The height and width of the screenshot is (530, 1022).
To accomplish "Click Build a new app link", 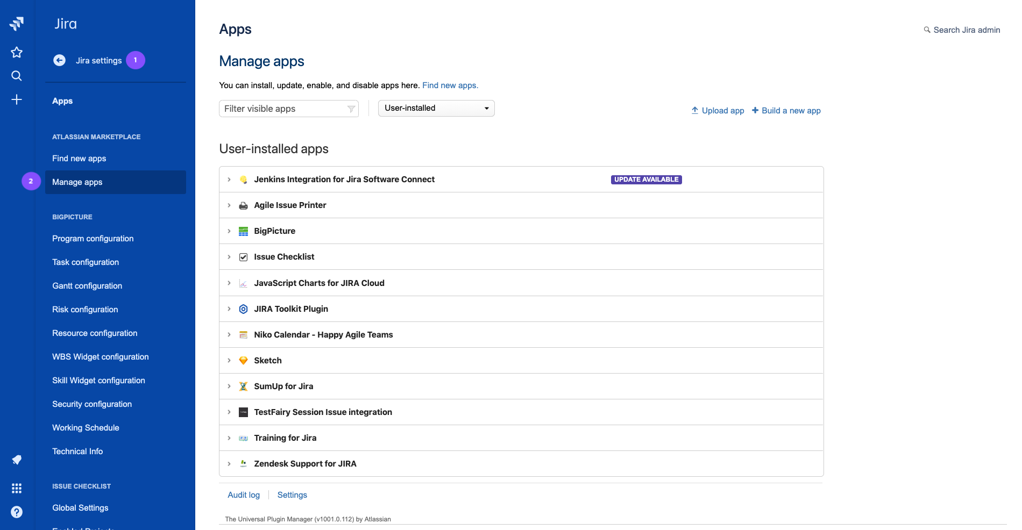I will (x=786, y=111).
